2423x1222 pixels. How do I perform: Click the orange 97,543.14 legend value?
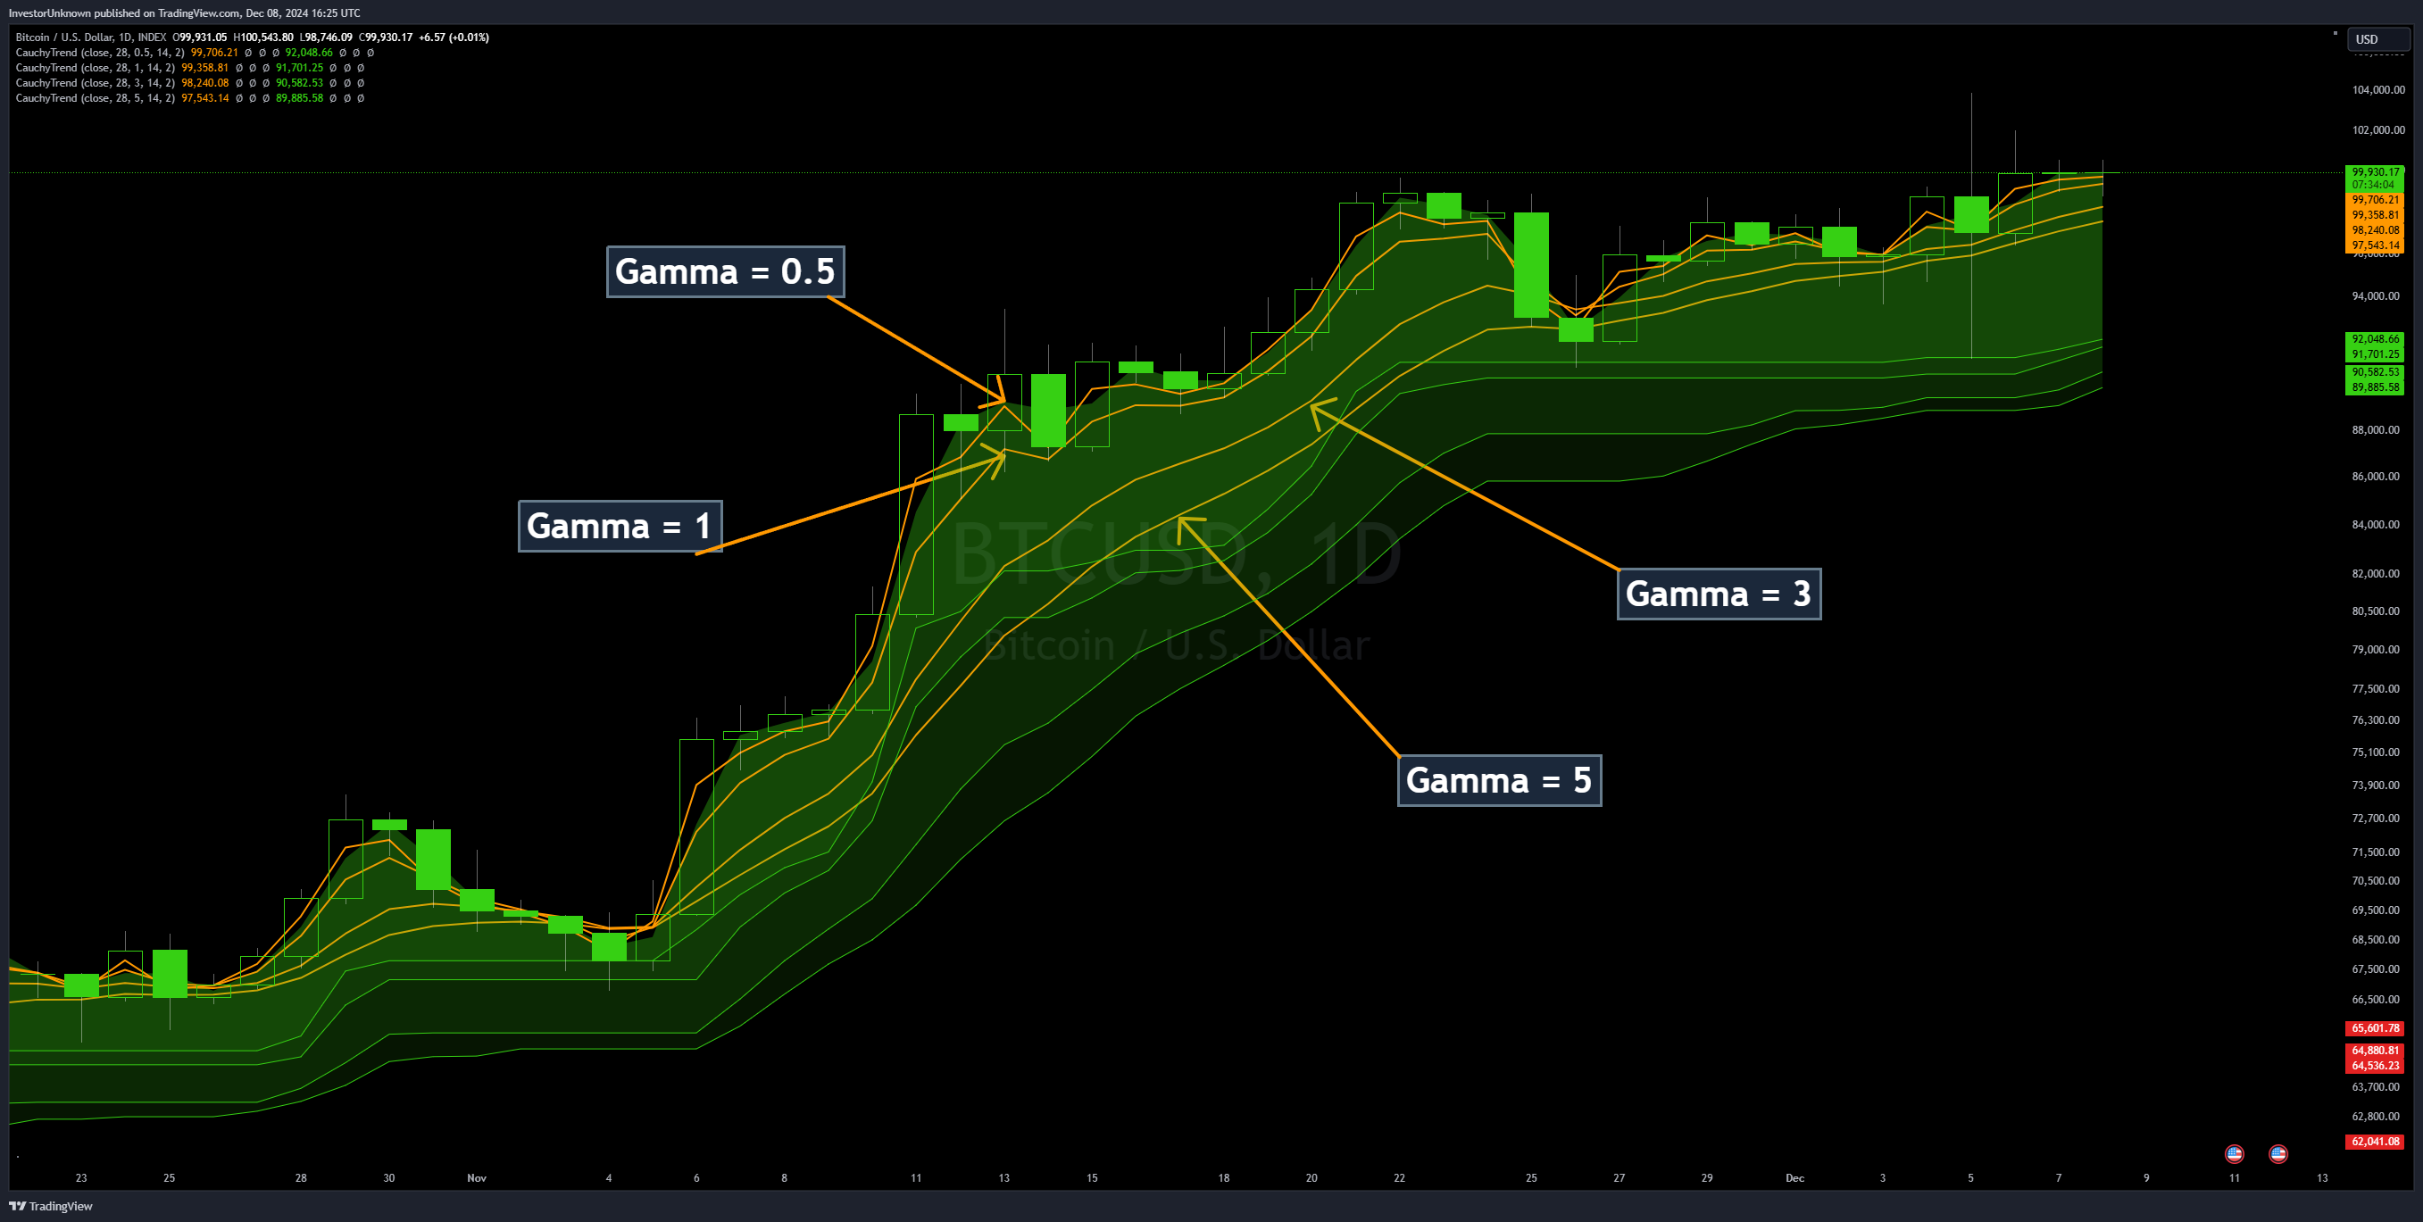pyautogui.click(x=205, y=98)
